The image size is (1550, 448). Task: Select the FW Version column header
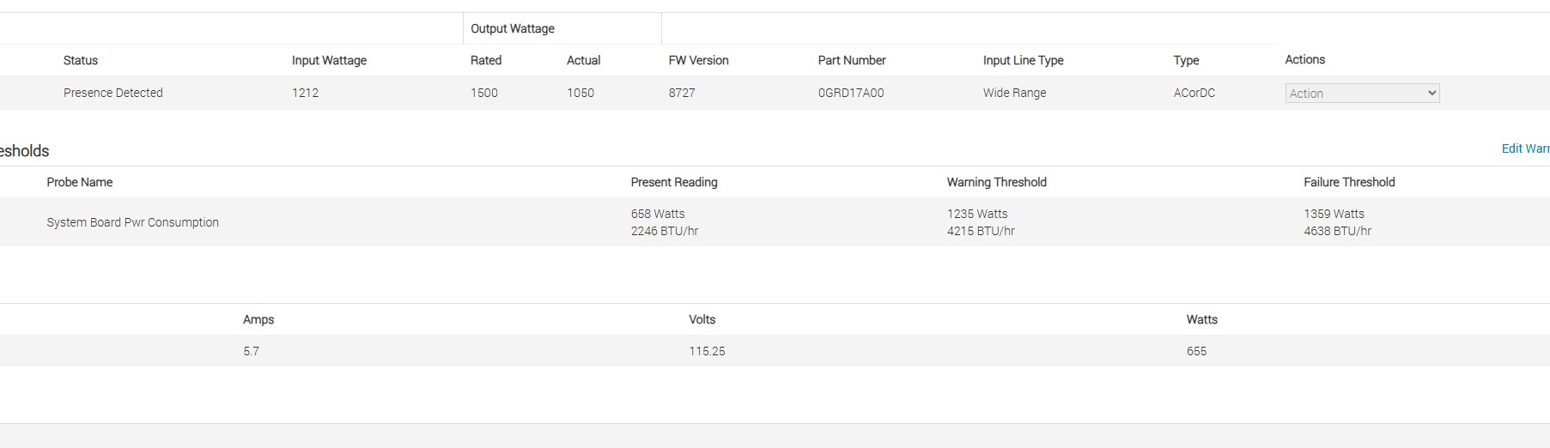click(x=698, y=60)
